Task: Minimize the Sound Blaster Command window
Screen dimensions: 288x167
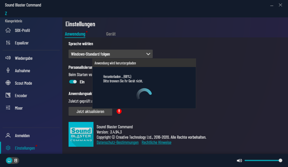Action: point(272,5)
